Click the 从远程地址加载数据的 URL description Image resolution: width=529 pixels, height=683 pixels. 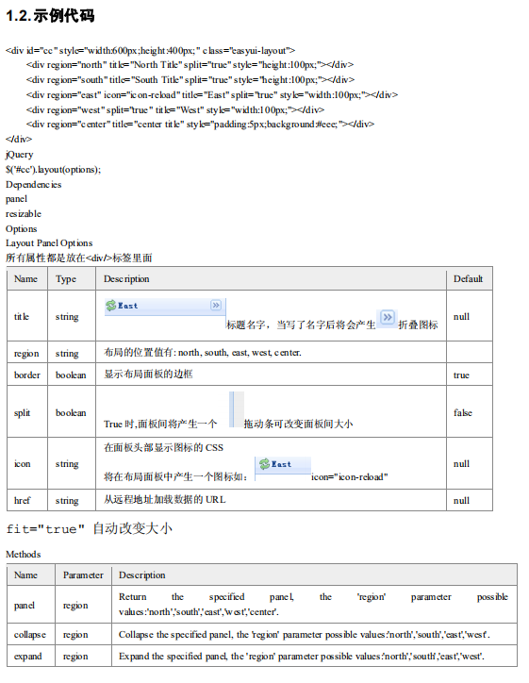tap(165, 500)
